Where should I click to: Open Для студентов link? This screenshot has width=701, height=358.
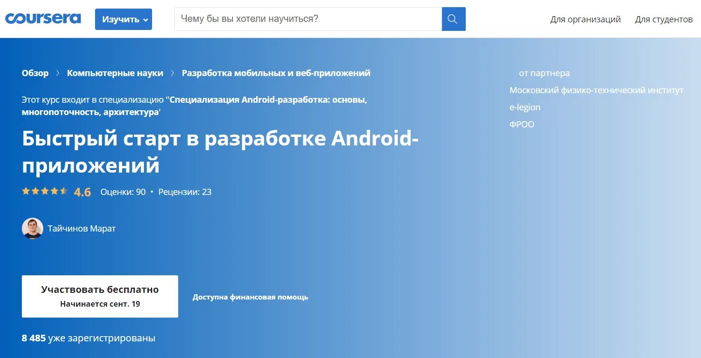pyautogui.click(x=664, y=19)
